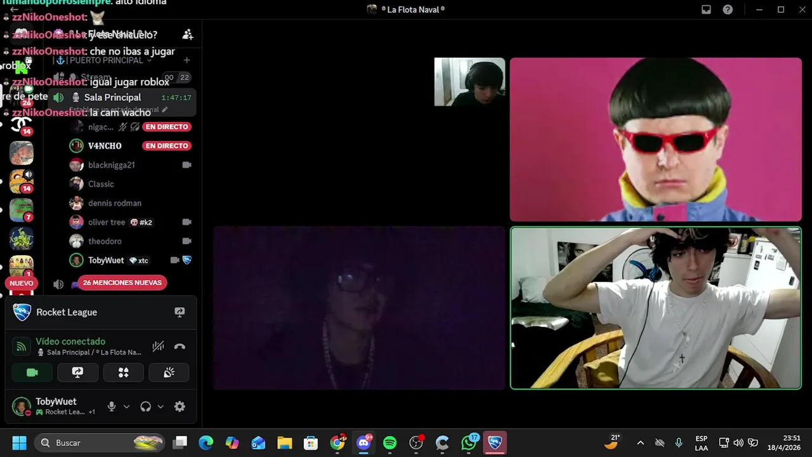Open Windows Start menu
This screenshot has width=812, height=457.
coord(20,443)
